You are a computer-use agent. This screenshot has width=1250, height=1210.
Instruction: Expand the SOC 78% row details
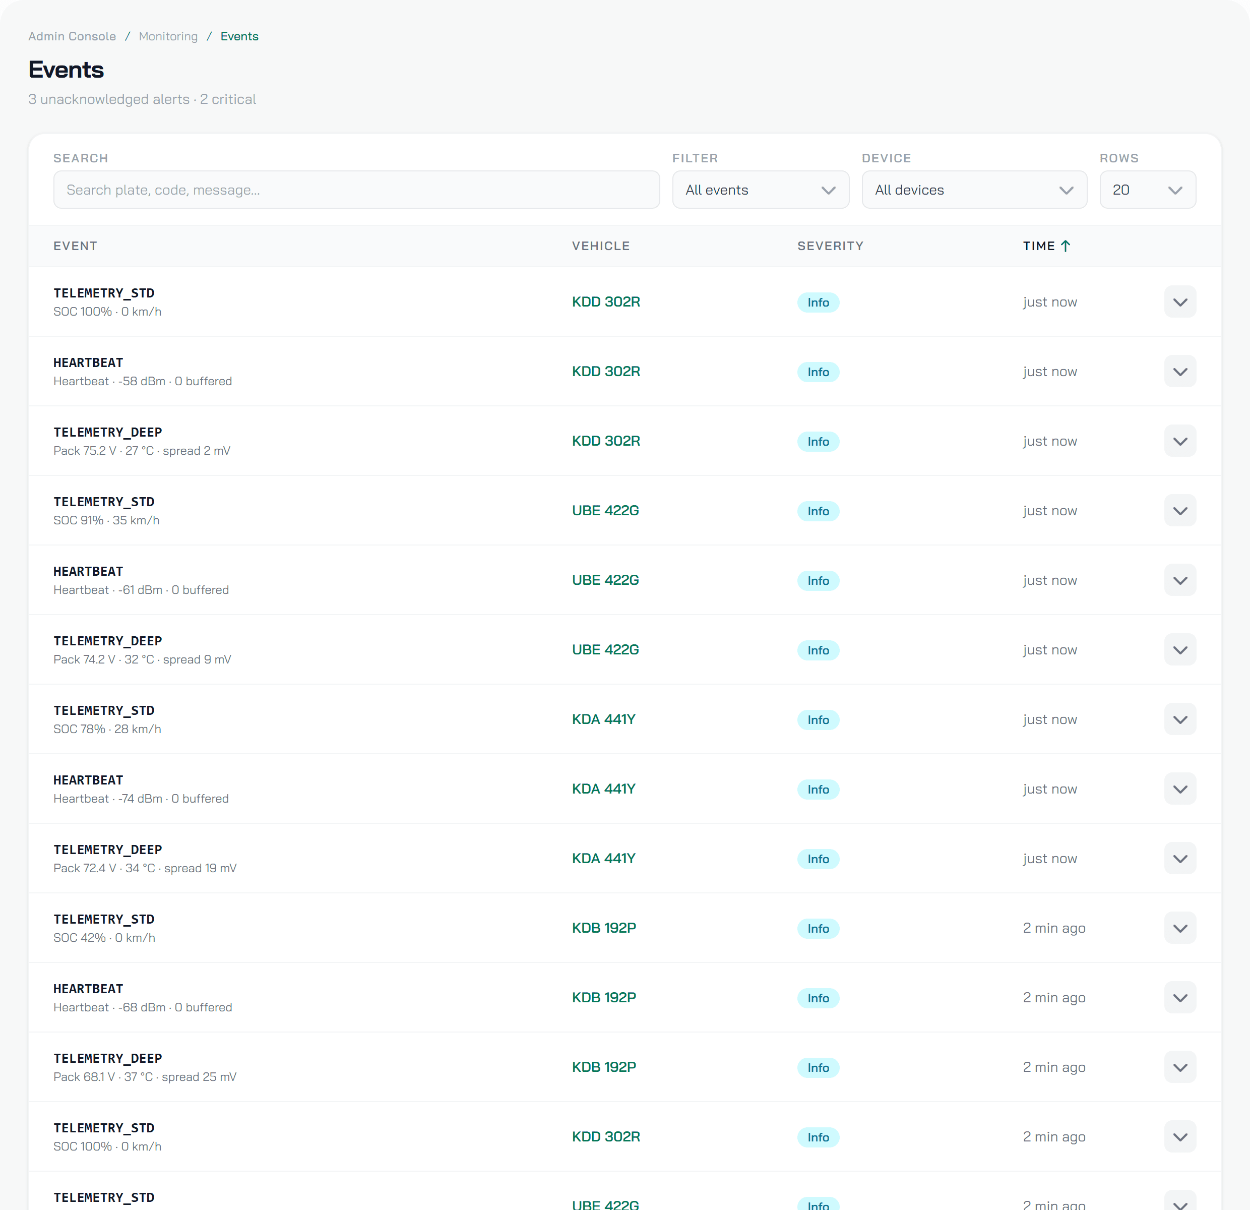coord(1180,719)
